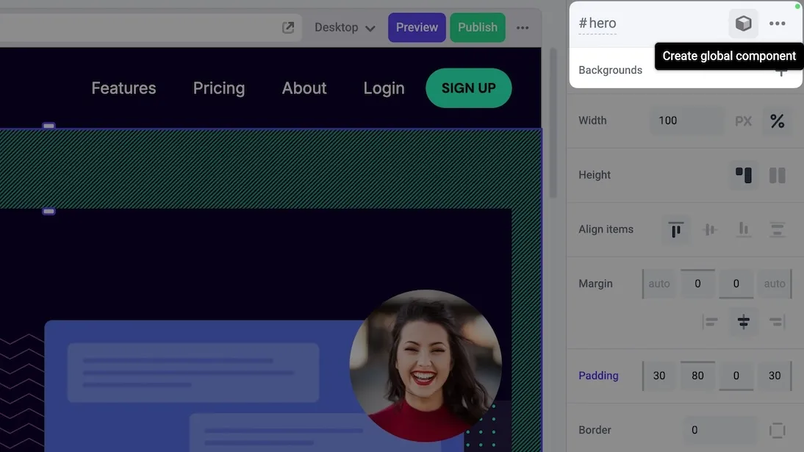Open the Pricing nav link

(x=219, y=88)
